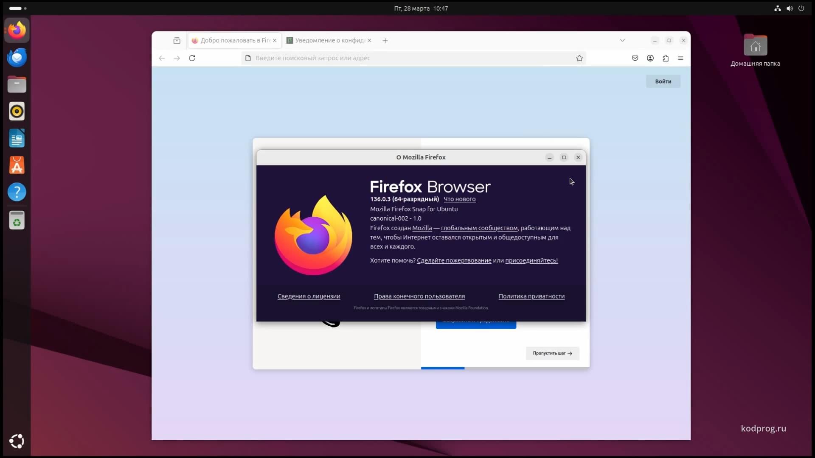Reload the current page
Image resolution: width=815 pixels, height=458 pixels.
192,58
